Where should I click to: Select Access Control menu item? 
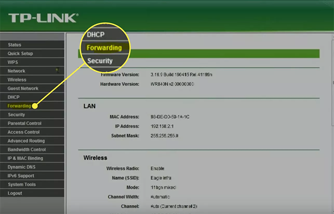click(x=23, y=132)
